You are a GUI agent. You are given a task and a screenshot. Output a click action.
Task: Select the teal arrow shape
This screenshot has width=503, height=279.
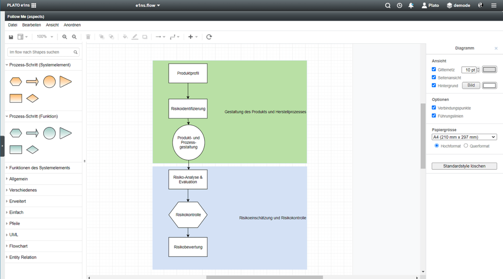tap(32, 133)
